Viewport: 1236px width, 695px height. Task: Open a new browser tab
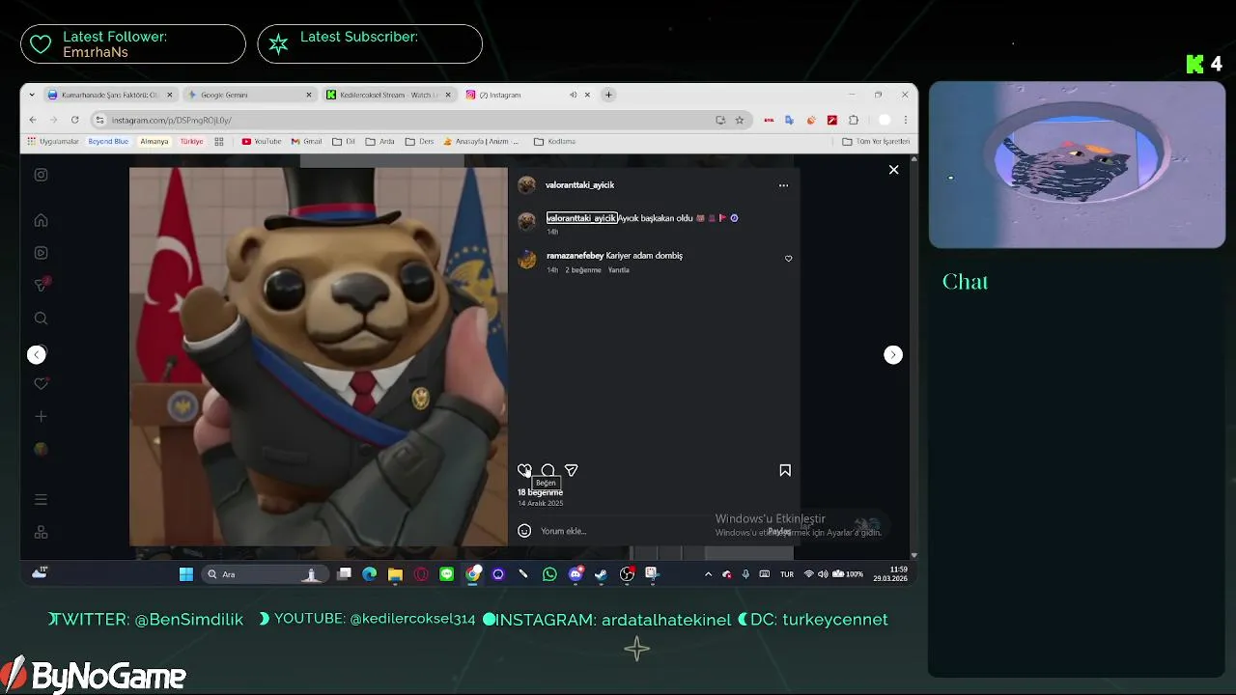click(x=608, y=95)
